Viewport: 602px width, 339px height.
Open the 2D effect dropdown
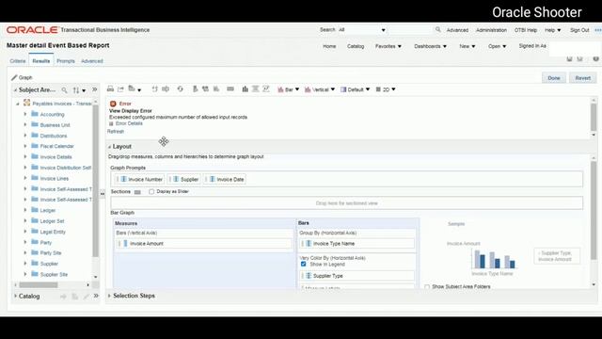click(x=386, y=89)
